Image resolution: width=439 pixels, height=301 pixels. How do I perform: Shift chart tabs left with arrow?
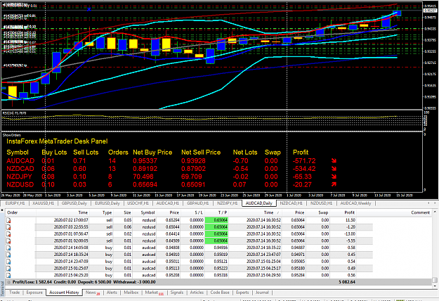[x=428, y=203]
